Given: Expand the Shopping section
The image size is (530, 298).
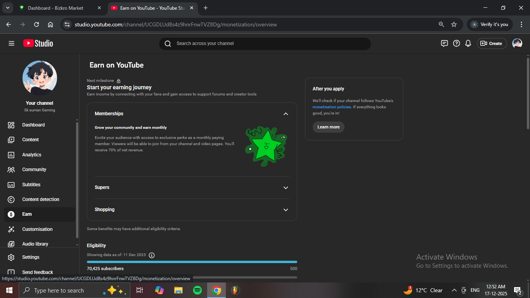Looking at the screenshot, I should pos(286,210).
